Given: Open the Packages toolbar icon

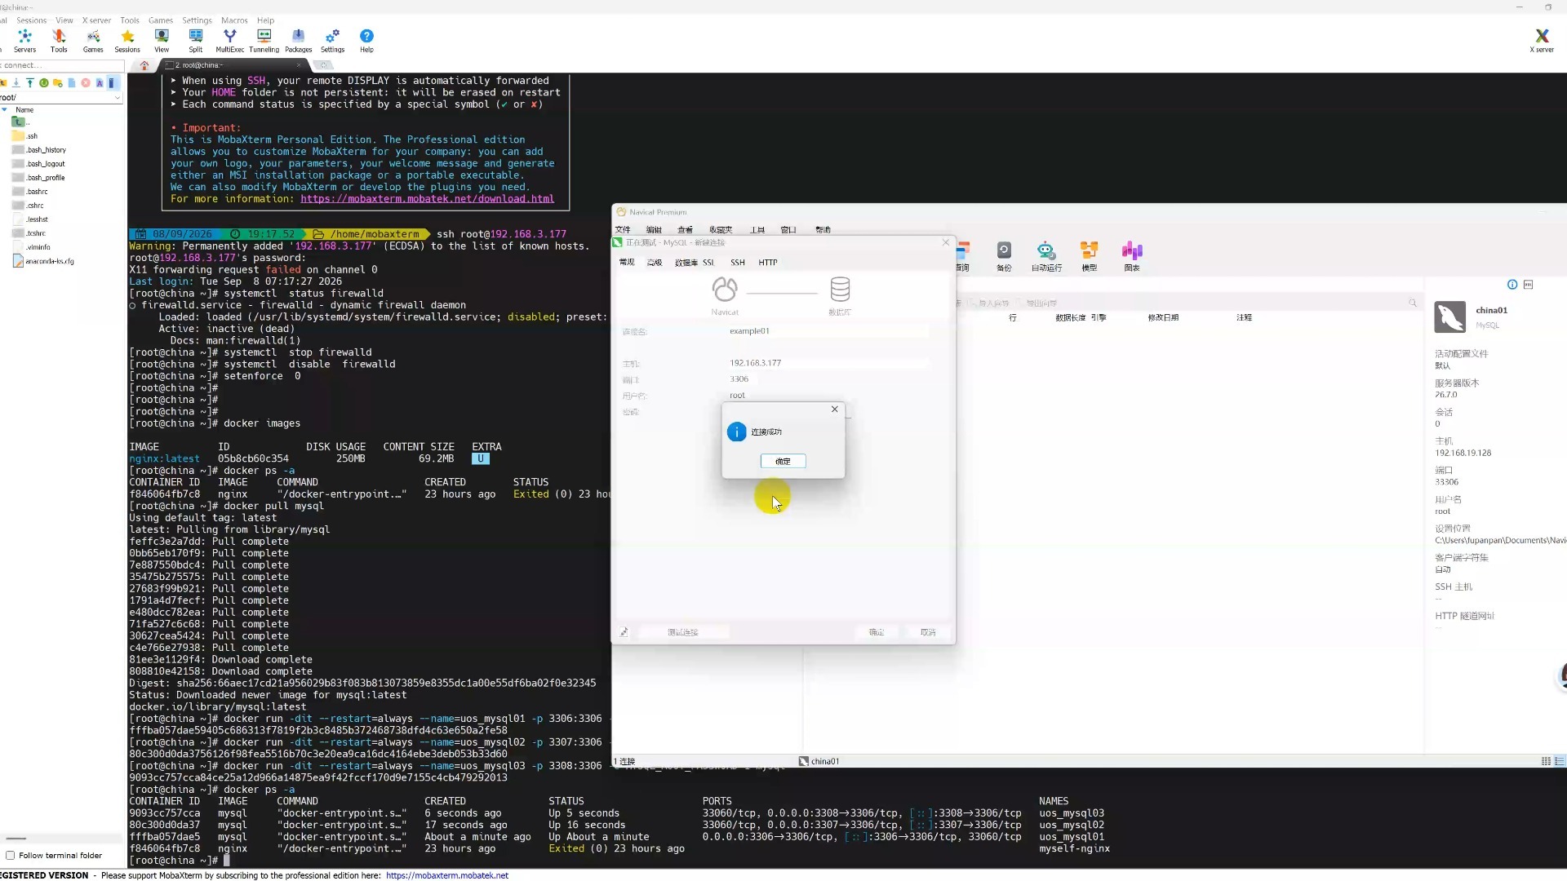Looking at the screenshot, I should pos(298,40).
